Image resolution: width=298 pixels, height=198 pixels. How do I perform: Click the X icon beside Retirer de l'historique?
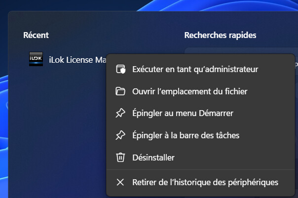click(120, 182)
